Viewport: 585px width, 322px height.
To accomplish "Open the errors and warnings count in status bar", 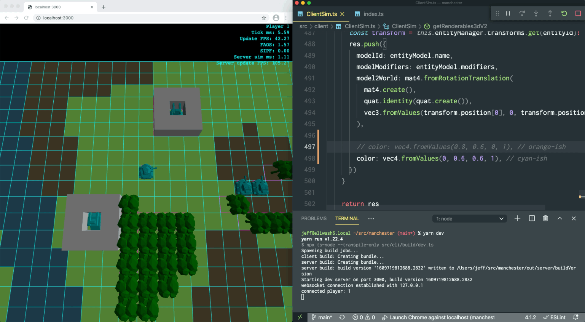I will pyautogui.click(x=364, y=317).
